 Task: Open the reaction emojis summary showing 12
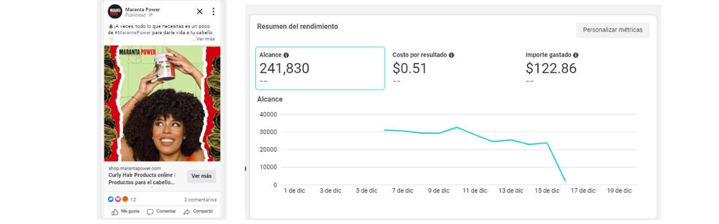point(121,199)
